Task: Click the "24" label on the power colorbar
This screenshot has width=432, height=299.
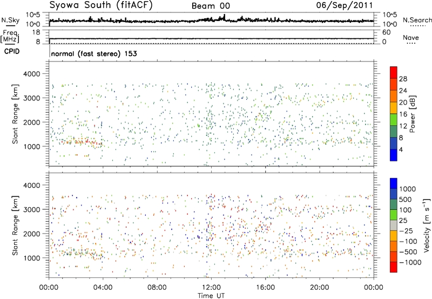Action: coord(403,91)
